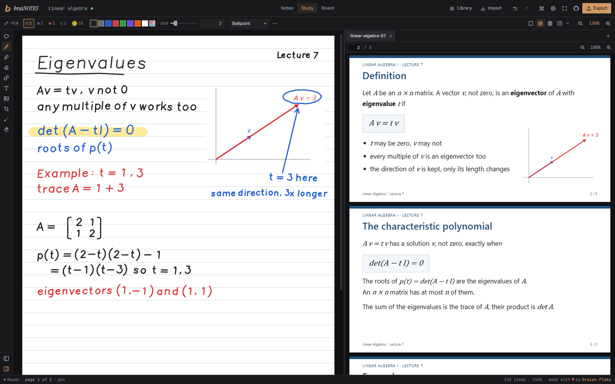Pick the shapes tool
The height and width of the screenshot is (384, 615).
coord(6,78)
